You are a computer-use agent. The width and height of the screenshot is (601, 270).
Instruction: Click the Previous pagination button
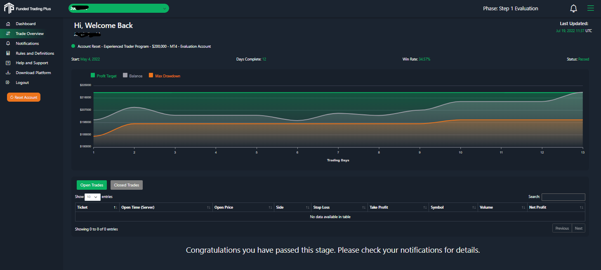point(562,228)
